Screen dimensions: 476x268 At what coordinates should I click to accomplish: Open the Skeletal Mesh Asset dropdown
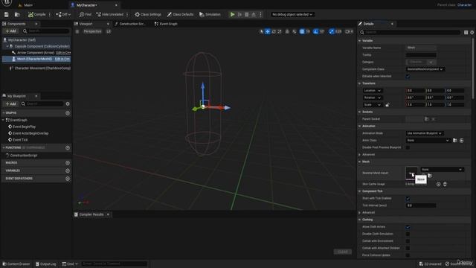443,170
